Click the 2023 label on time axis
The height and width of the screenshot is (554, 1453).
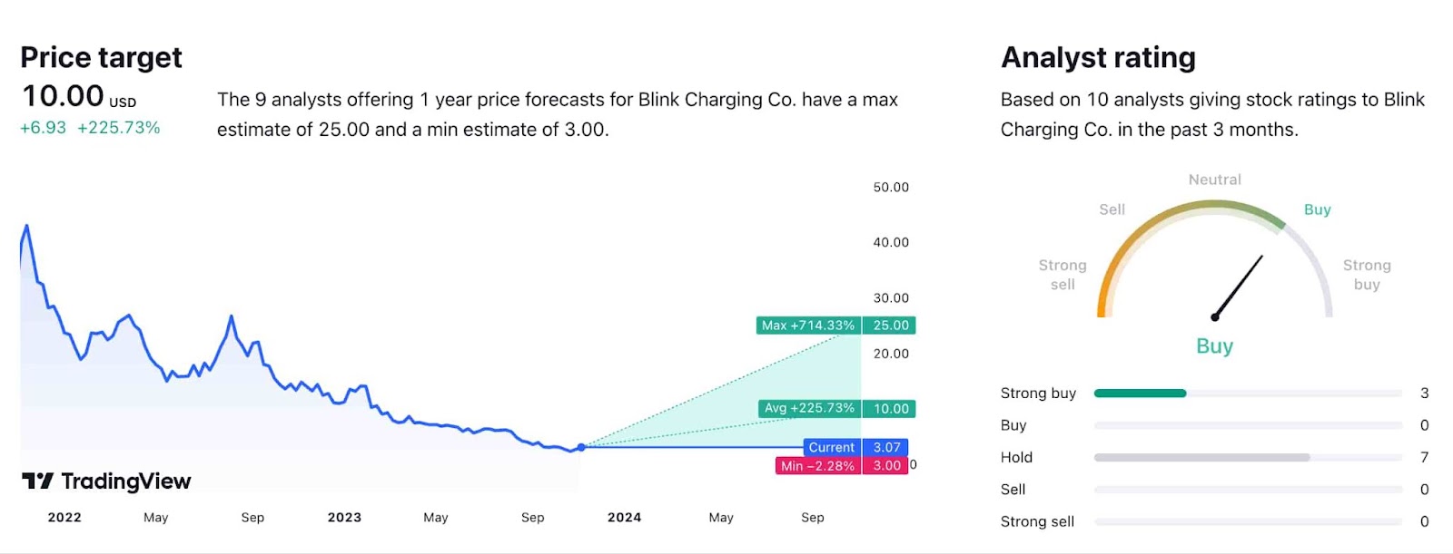(344, 518)
